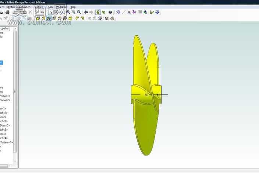This screenshot has height=173, width=259.
Task: Activate the Select arrow cursor tool
Action: [x=51, y=12]
